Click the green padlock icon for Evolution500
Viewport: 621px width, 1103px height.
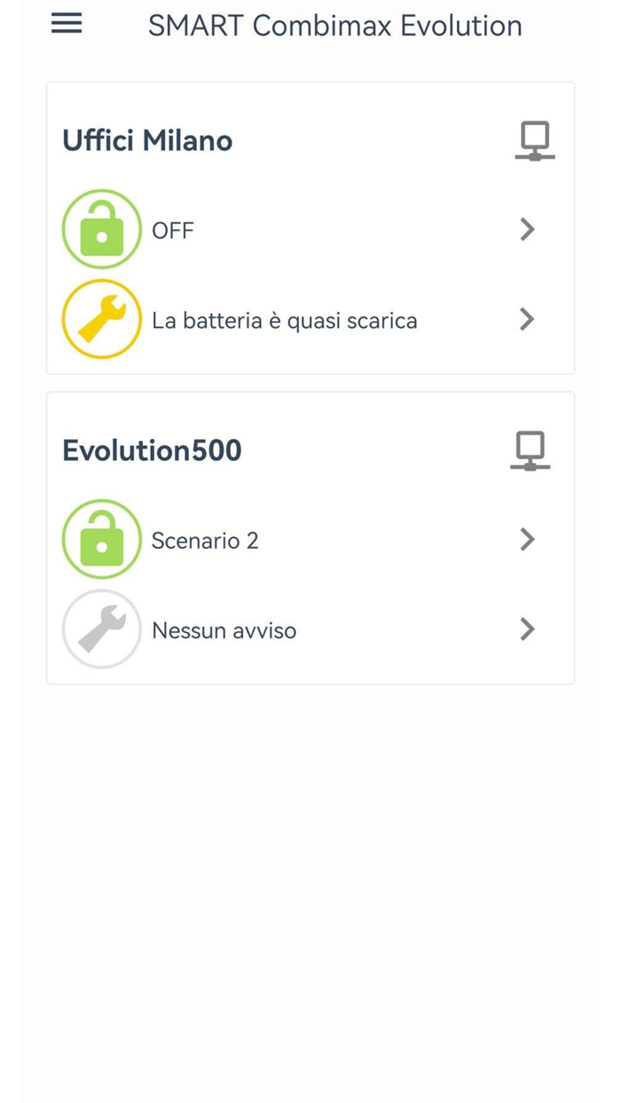(x=101, y=539)
